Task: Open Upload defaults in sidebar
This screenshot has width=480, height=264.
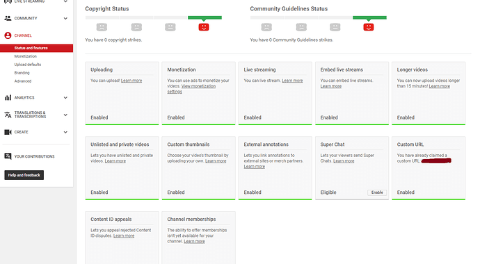Action: coord(28,65)
